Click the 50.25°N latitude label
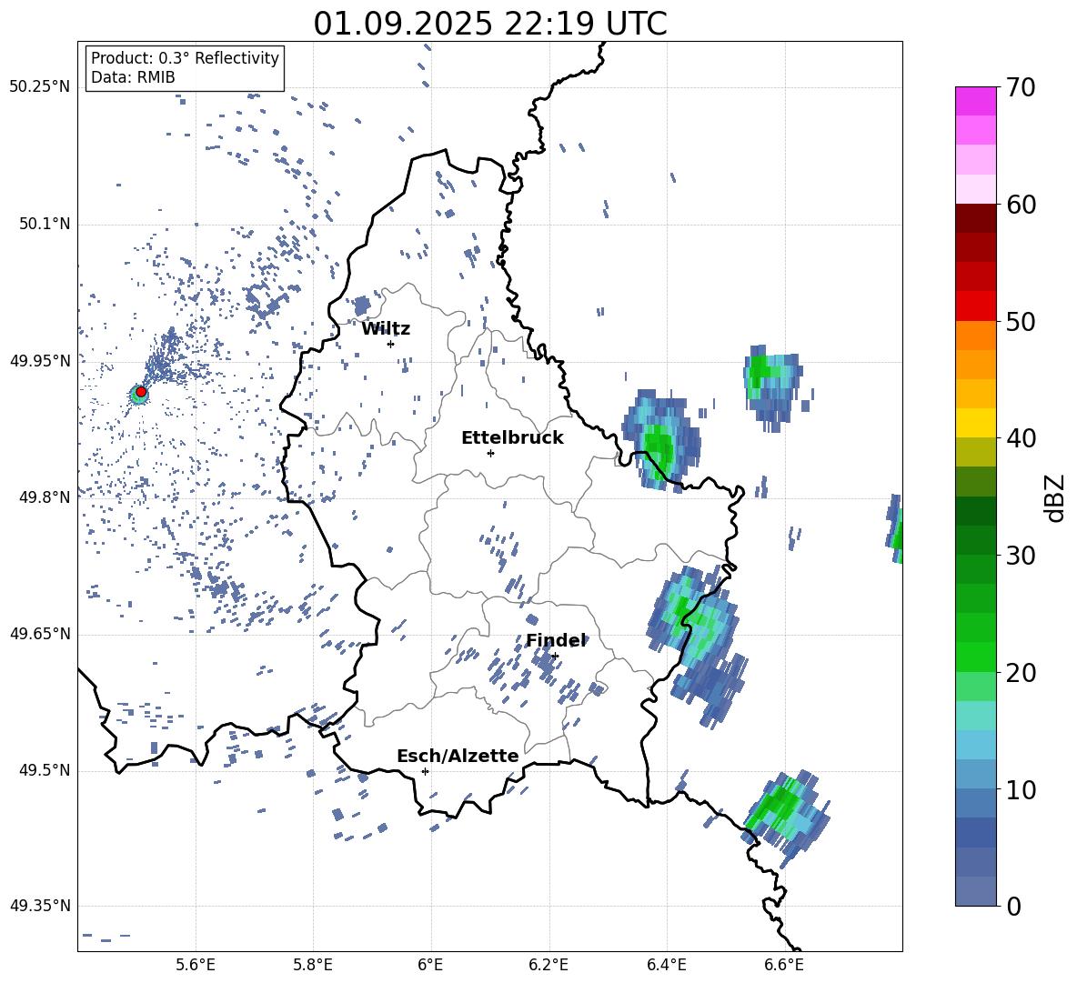The width and height of the screenshot is (1077, 983). [40, 87]
